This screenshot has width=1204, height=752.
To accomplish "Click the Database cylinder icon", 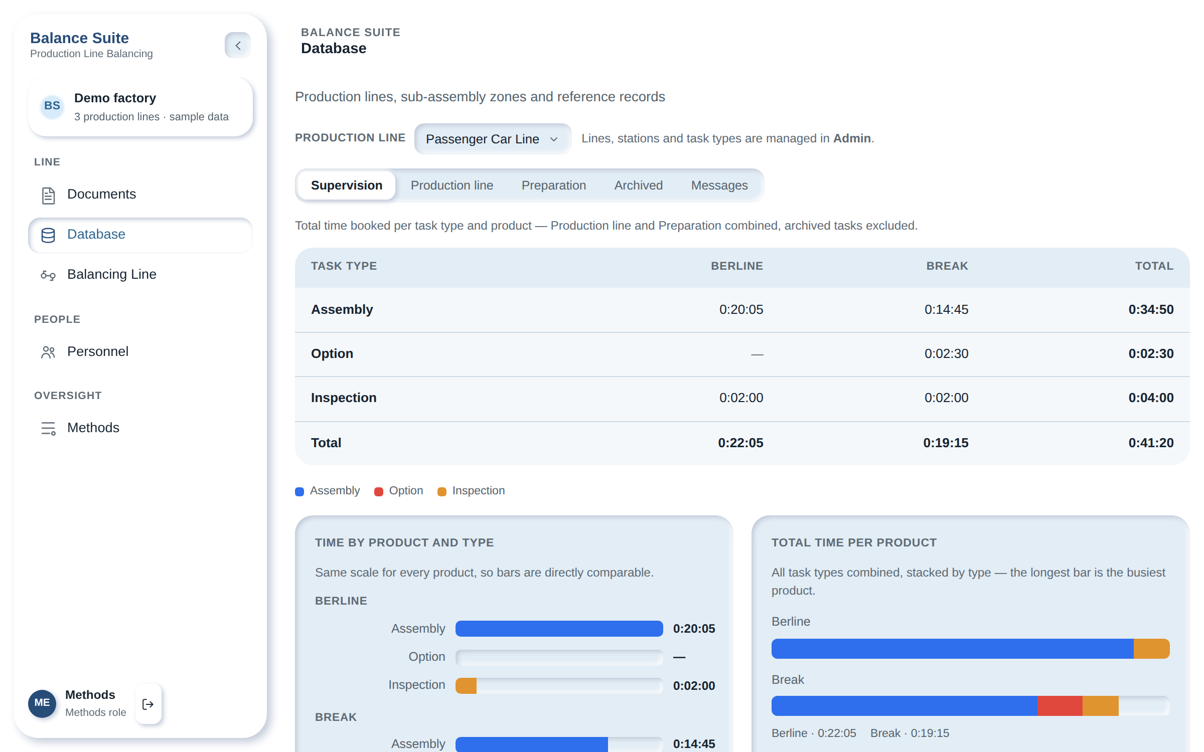I will click(x=48, y=235).
